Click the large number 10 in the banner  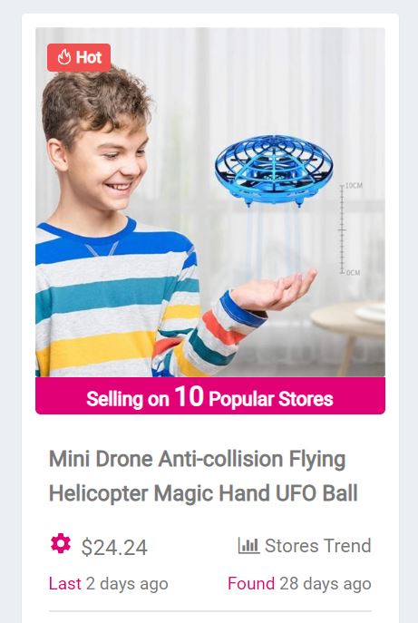[190, 396]
